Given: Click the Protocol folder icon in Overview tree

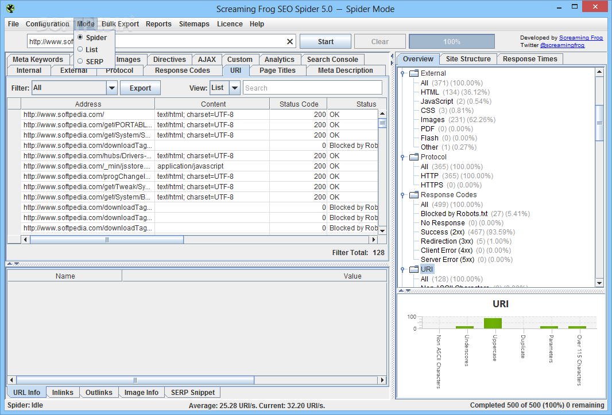Looking at the screenshot, I should coord(414,157).
